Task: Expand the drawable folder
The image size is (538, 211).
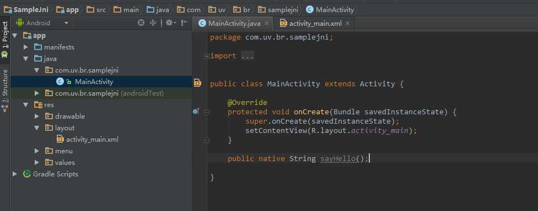Action: tap(37, 116)
